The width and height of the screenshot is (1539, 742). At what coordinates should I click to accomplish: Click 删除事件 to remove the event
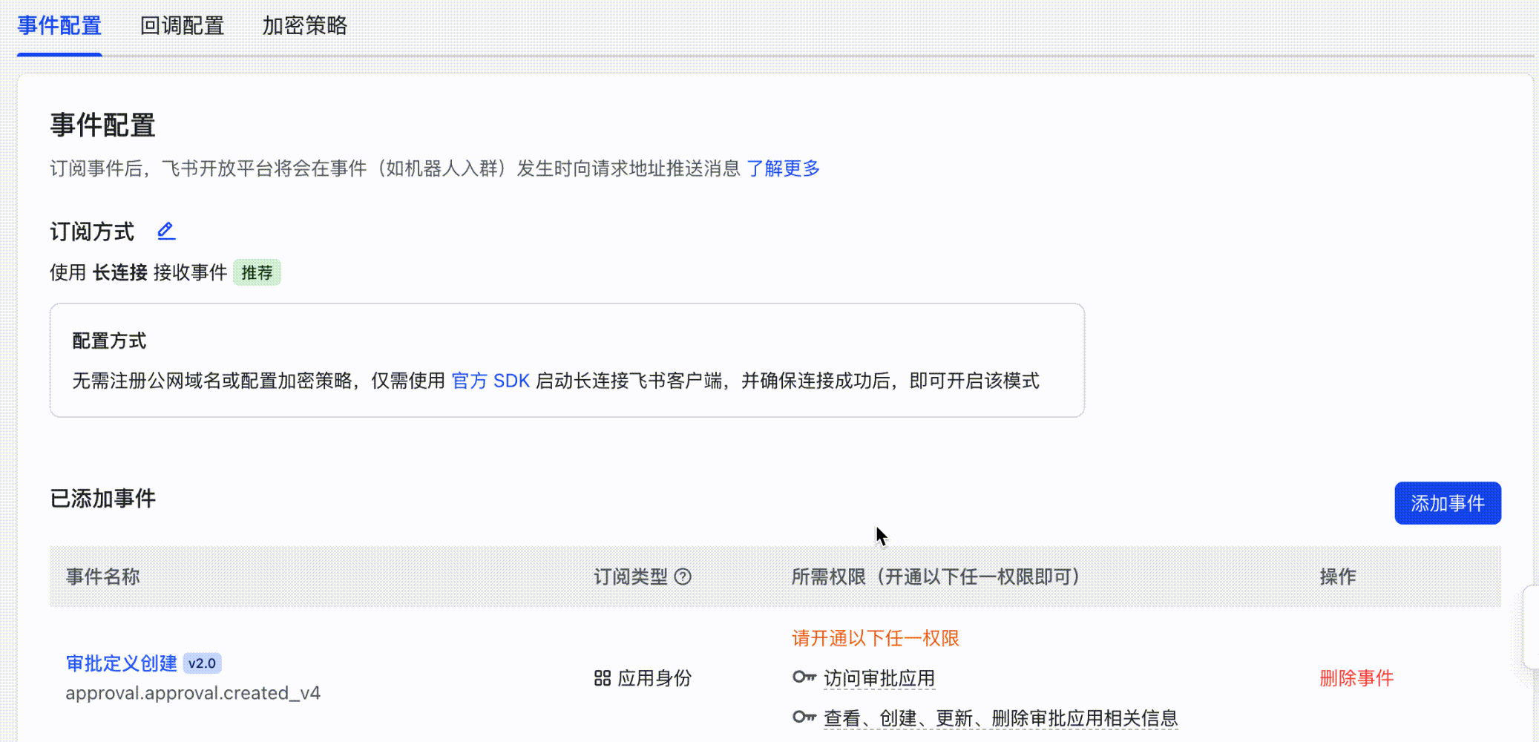click(1356, 678)
